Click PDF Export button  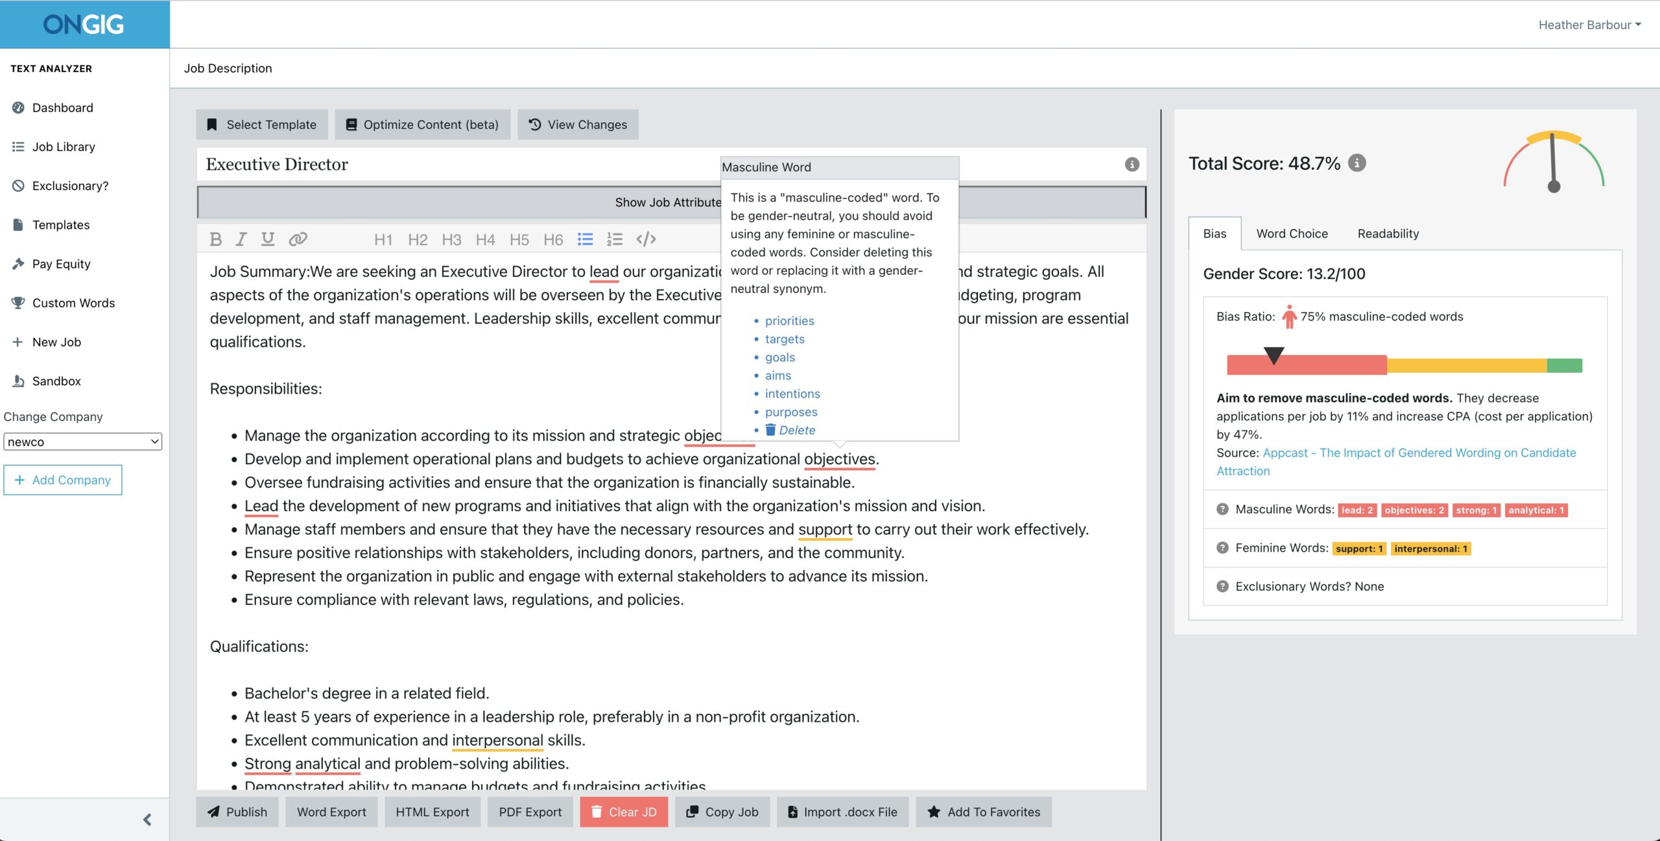(530, 812)
